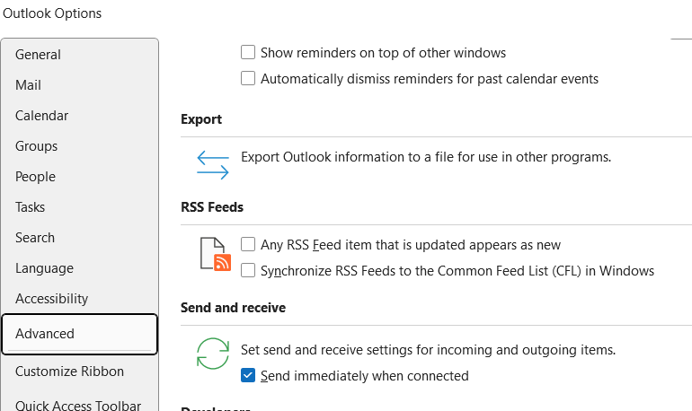The width and height of the screenshot is (692, 411).
Task: Tick Any RSS Feed item updated appears as new
Action: (x=248, y=244)
